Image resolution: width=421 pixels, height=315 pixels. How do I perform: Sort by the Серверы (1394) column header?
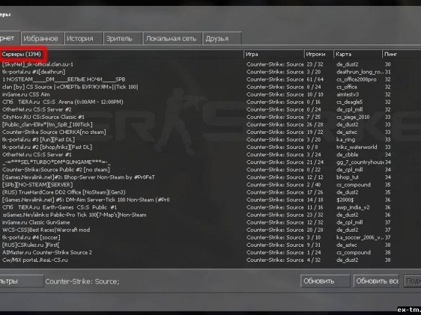click(x=22, y=54)
